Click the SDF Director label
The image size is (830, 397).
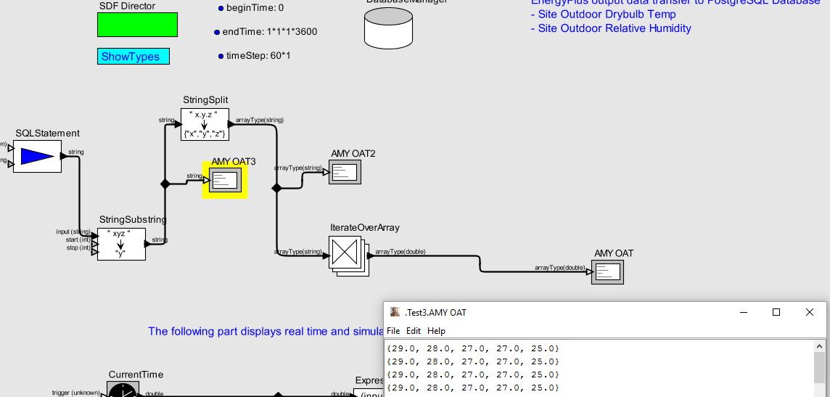click(128, 6)
